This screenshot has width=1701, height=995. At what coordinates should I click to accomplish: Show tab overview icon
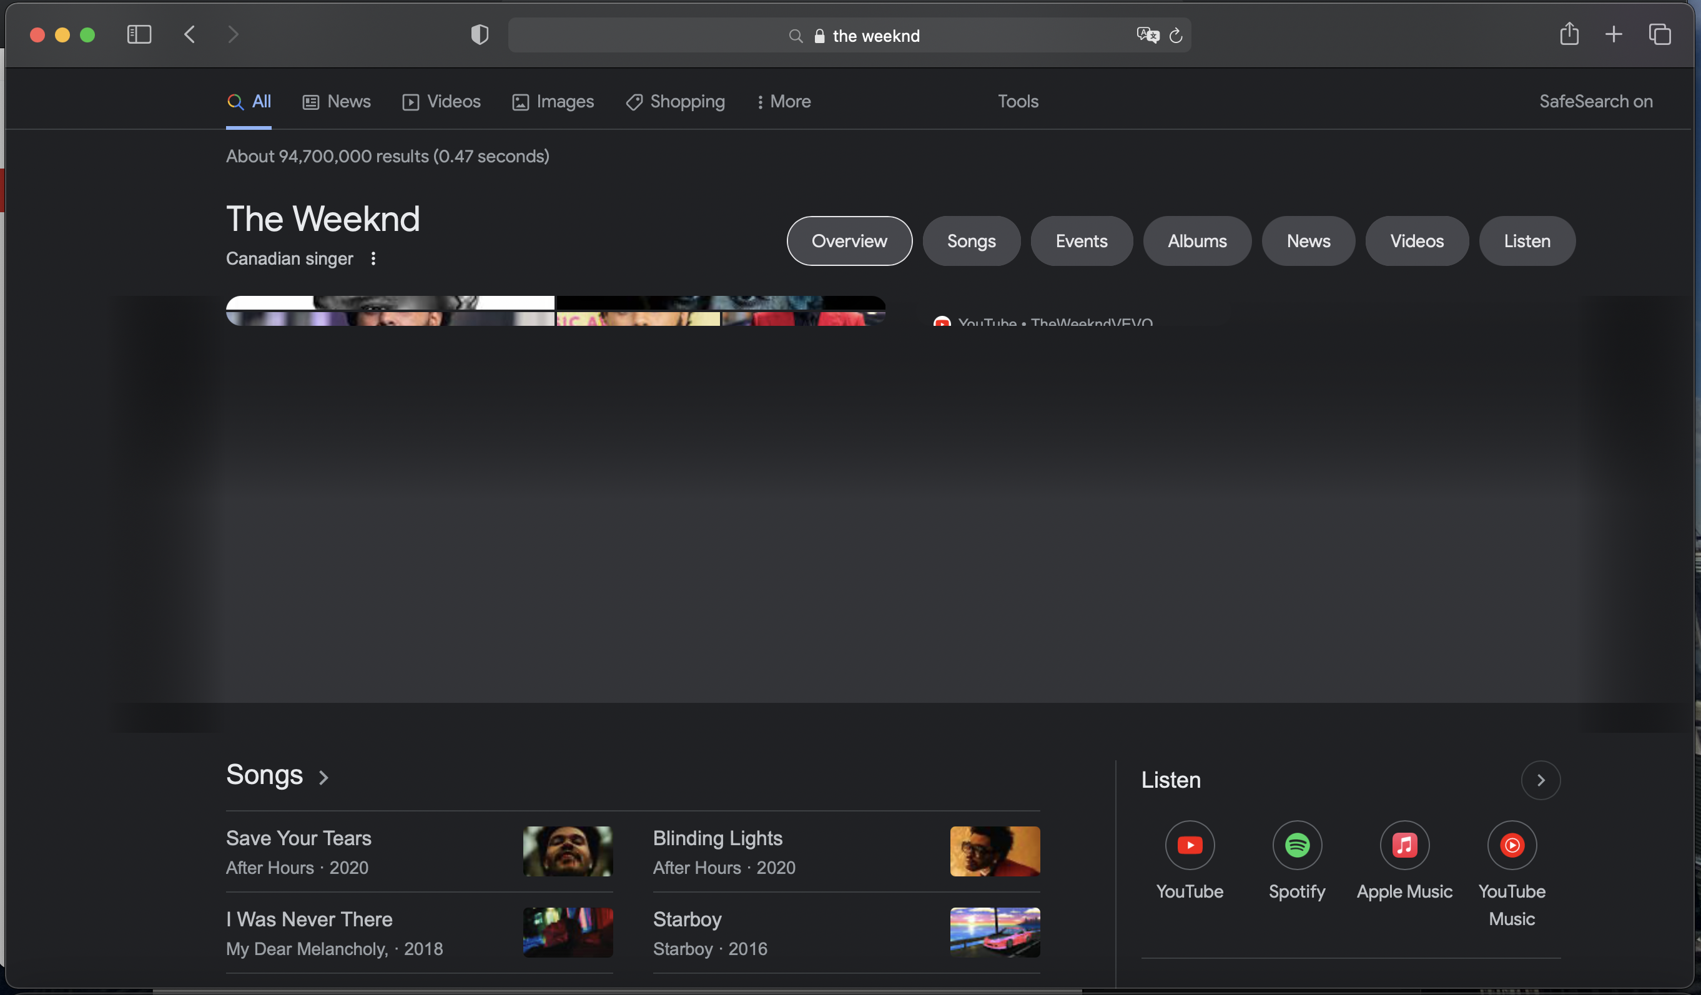(1659, 34)
